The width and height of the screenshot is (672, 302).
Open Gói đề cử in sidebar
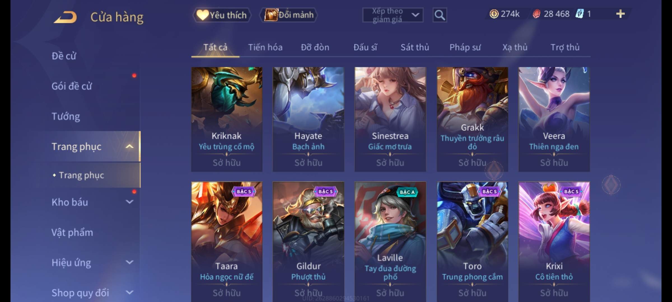[x=72, y=86]
